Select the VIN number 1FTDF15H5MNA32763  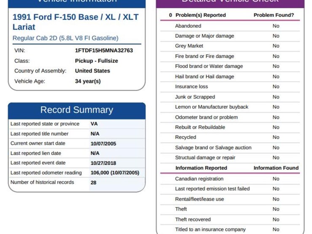(x=104, y=51)
